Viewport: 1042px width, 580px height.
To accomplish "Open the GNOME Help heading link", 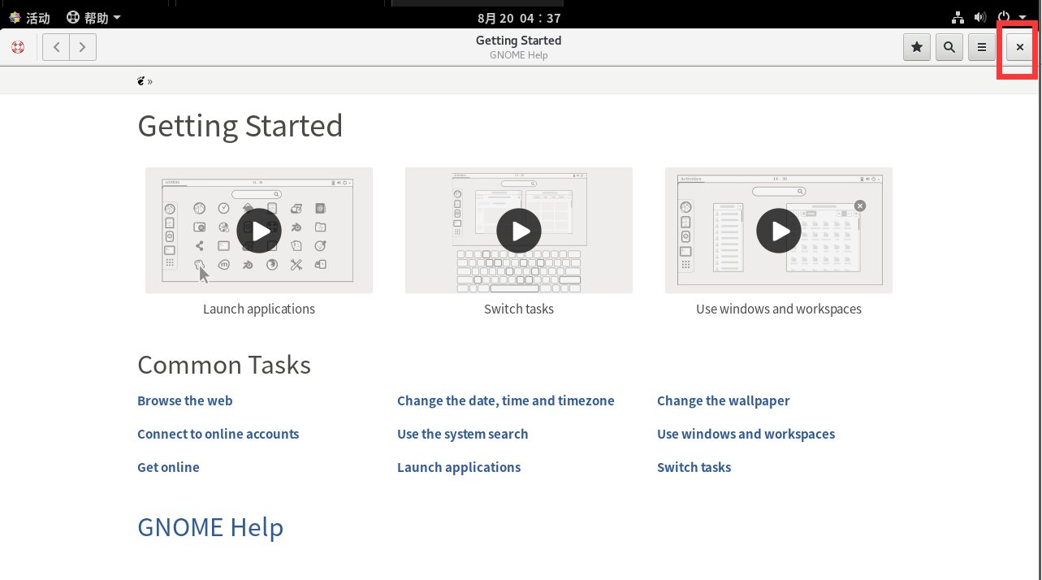I will [210, 527].
